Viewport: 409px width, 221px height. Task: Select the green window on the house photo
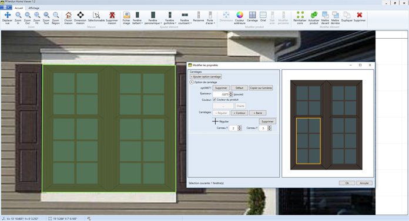(109, 128)
